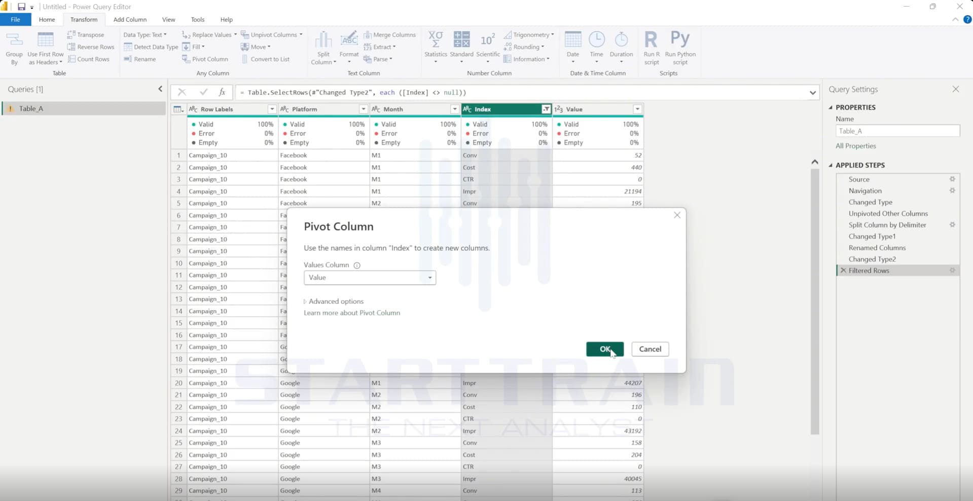Viewport: 973px width, 501px height.
Task: Click the query Name input field
Action: 897,131
